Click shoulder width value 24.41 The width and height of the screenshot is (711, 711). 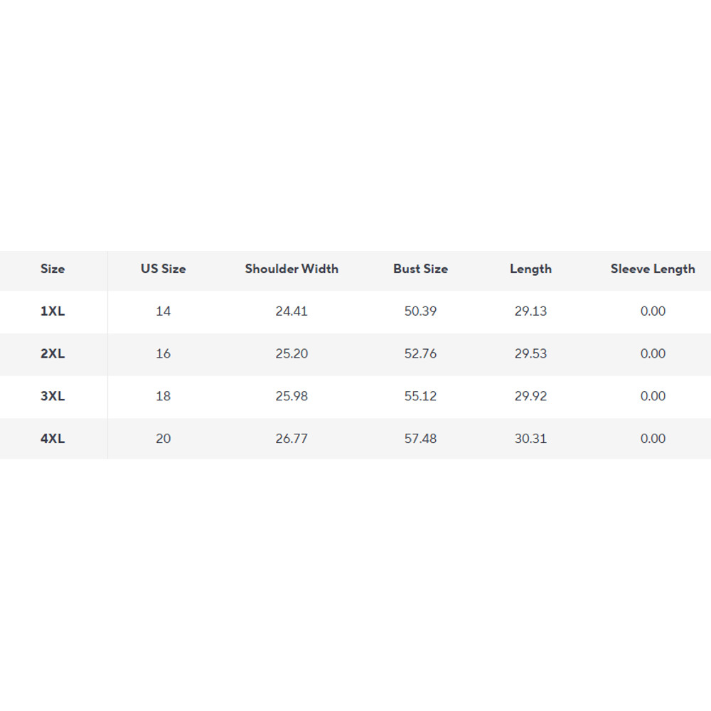point(292,311)
